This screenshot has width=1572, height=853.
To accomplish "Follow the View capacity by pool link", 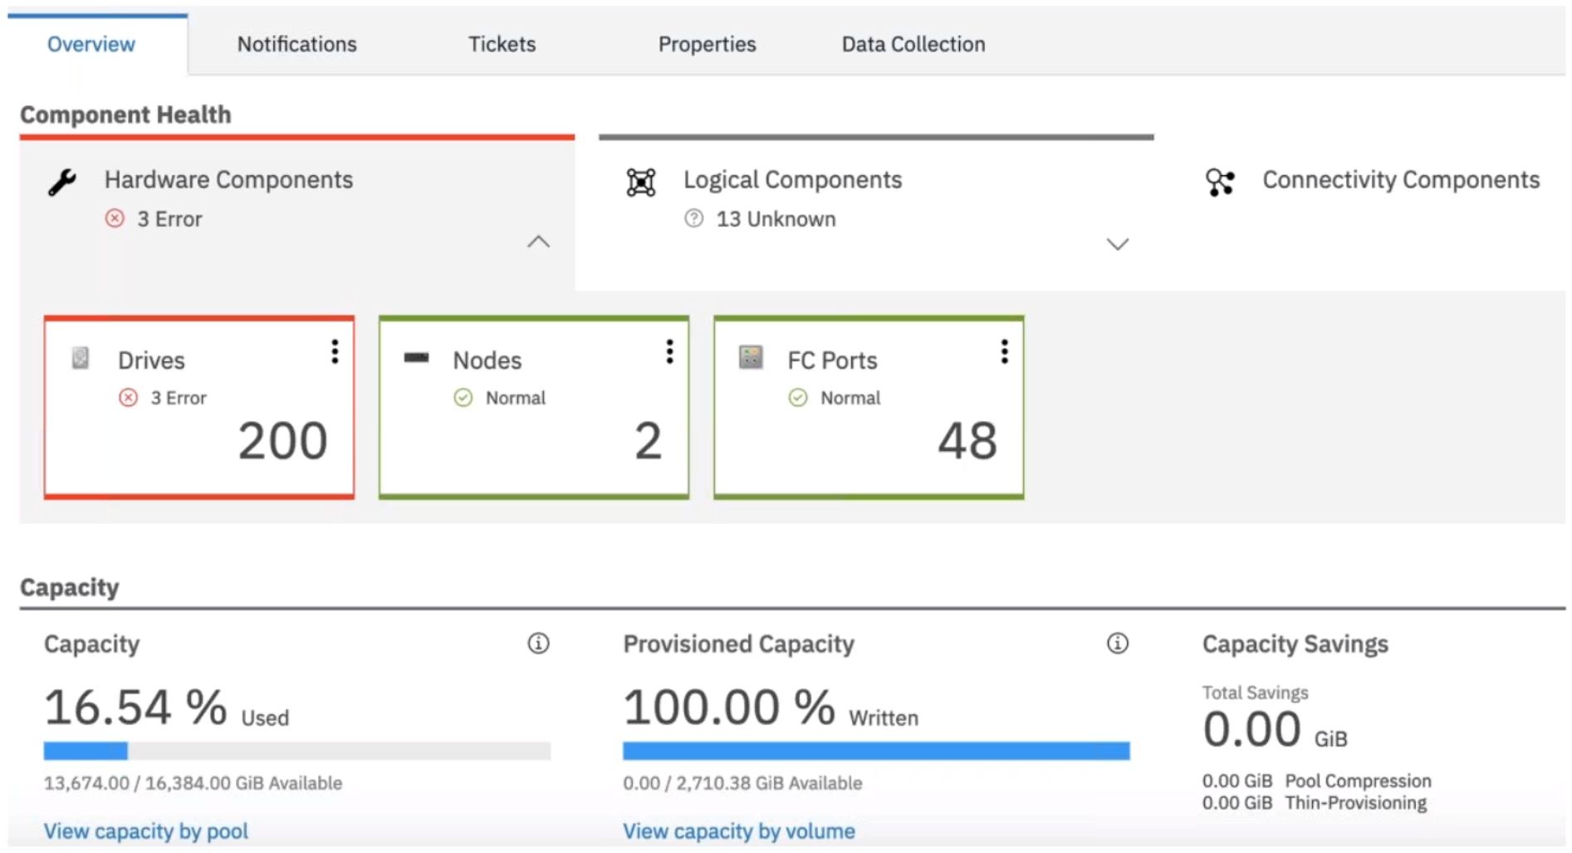I will tap(146, 831).
